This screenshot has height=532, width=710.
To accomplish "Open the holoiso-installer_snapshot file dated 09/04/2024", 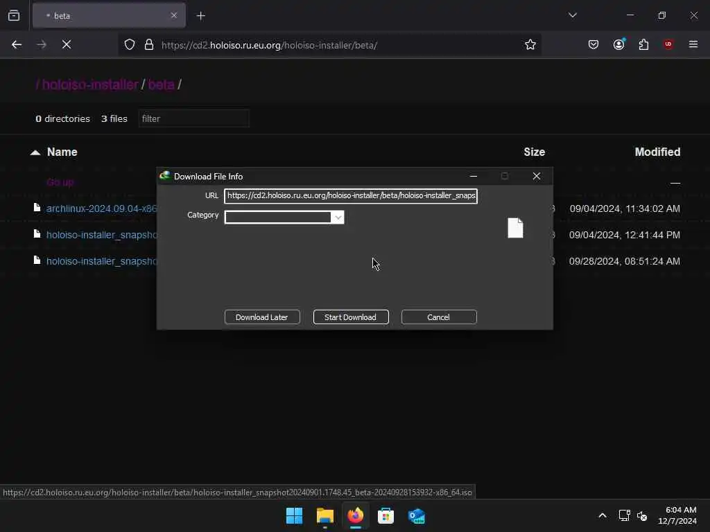I will tap(101, 235).
